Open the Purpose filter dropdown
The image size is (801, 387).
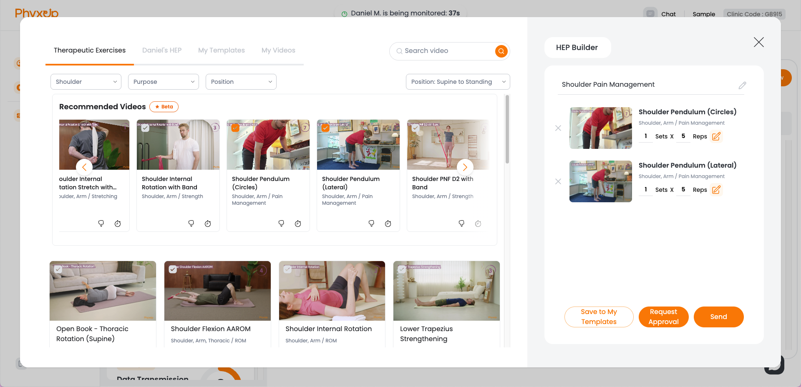coord(163,82)
